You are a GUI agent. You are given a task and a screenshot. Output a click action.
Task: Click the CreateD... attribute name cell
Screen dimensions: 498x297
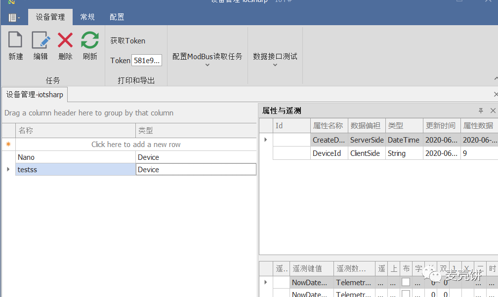coord(329,140)
